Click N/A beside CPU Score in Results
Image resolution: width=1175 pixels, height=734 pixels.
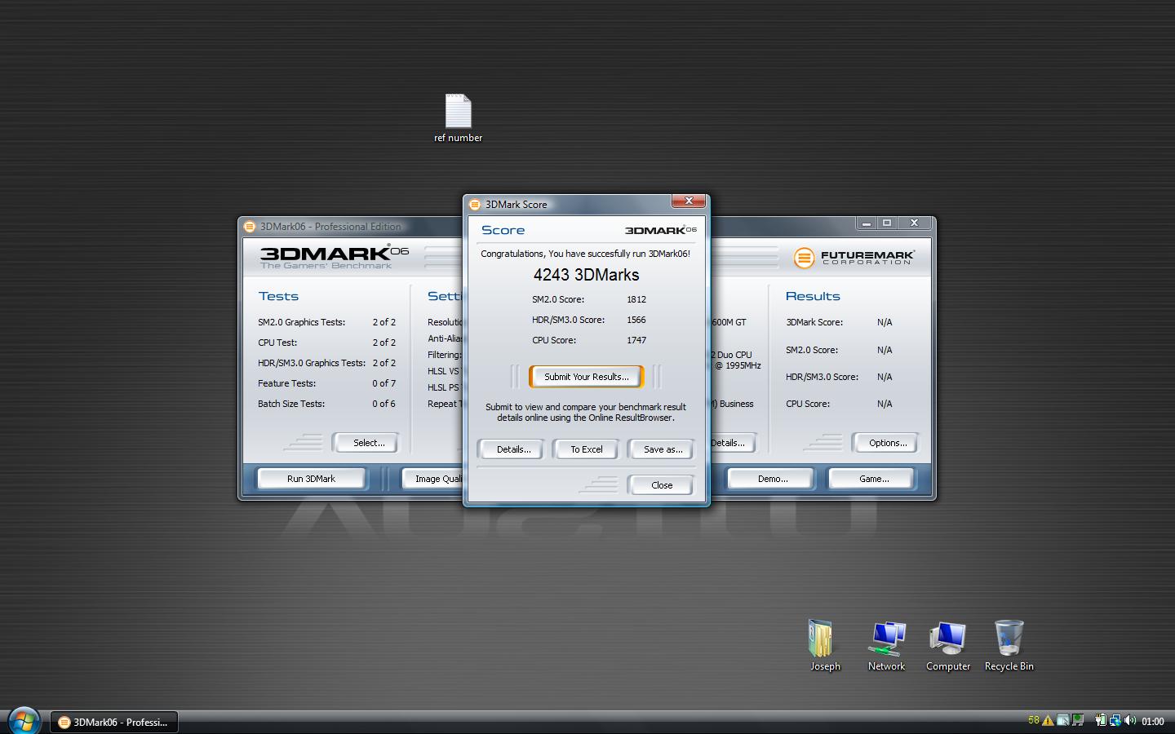tap(885, 404)
